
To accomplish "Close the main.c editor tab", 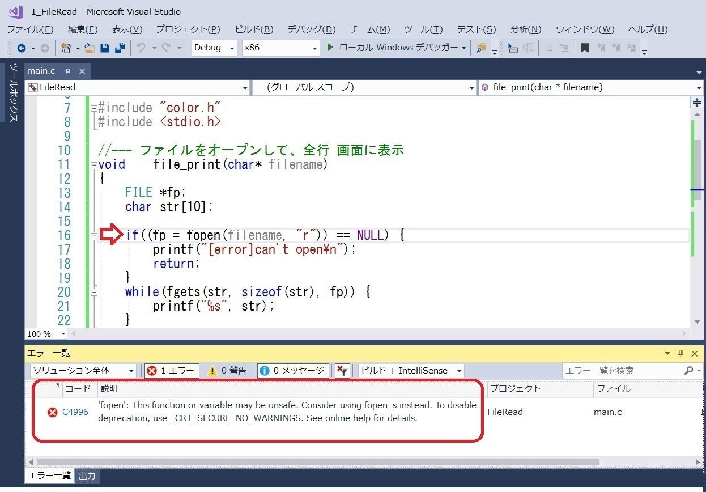I will (x=82, y=71).
